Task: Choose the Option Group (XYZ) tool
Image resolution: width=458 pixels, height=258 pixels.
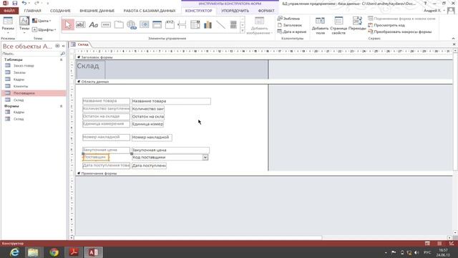Action: coord(170,25)
